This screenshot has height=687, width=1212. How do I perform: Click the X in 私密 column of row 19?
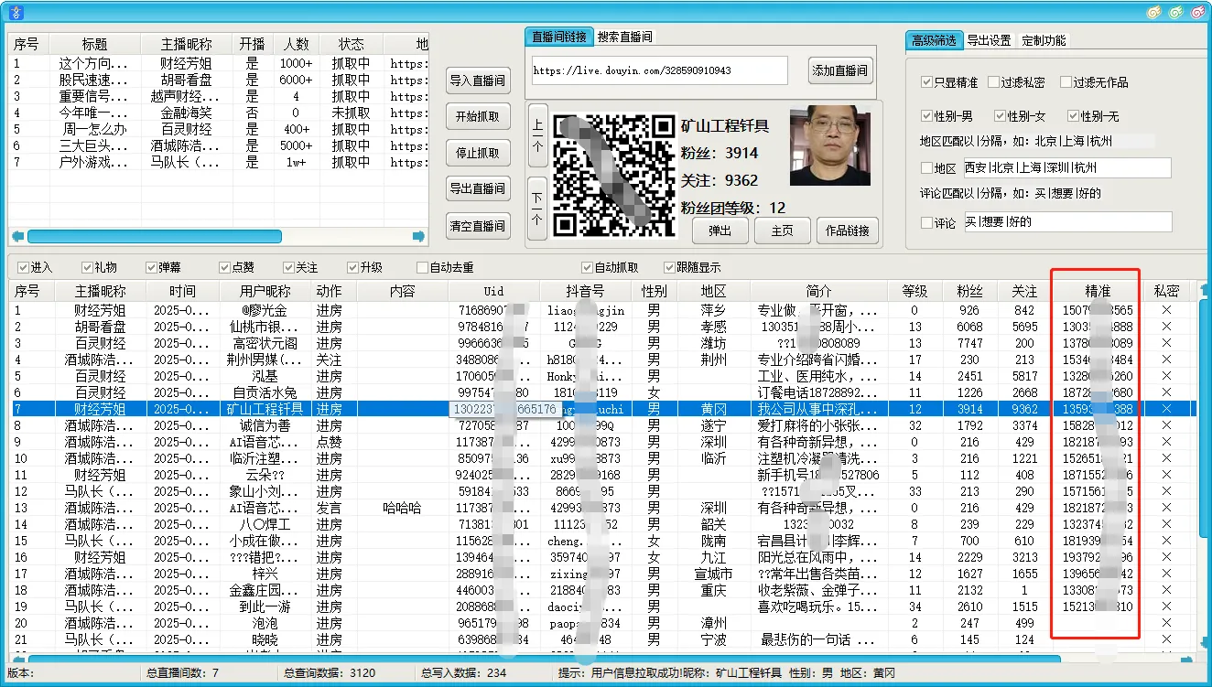1166,606
